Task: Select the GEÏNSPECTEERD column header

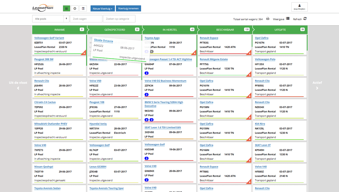Action: coord(115,30)
